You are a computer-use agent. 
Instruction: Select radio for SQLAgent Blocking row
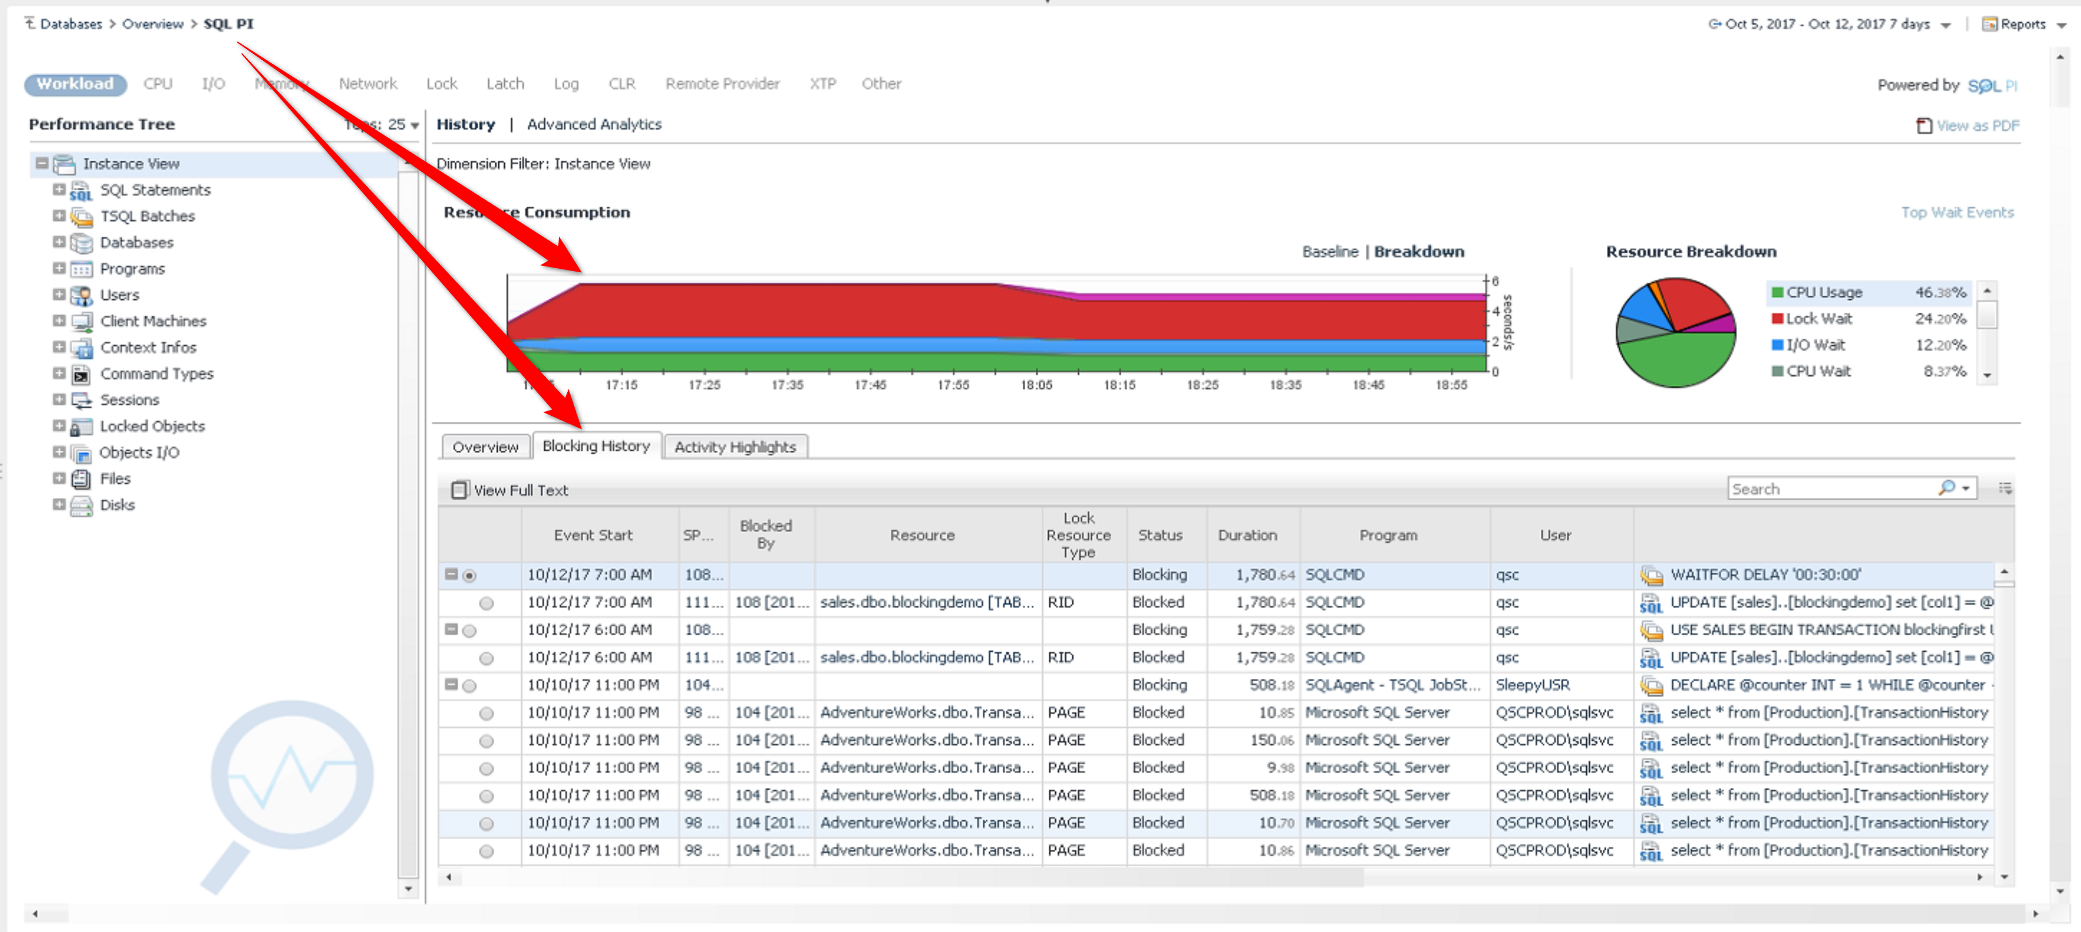click(470, 686)
